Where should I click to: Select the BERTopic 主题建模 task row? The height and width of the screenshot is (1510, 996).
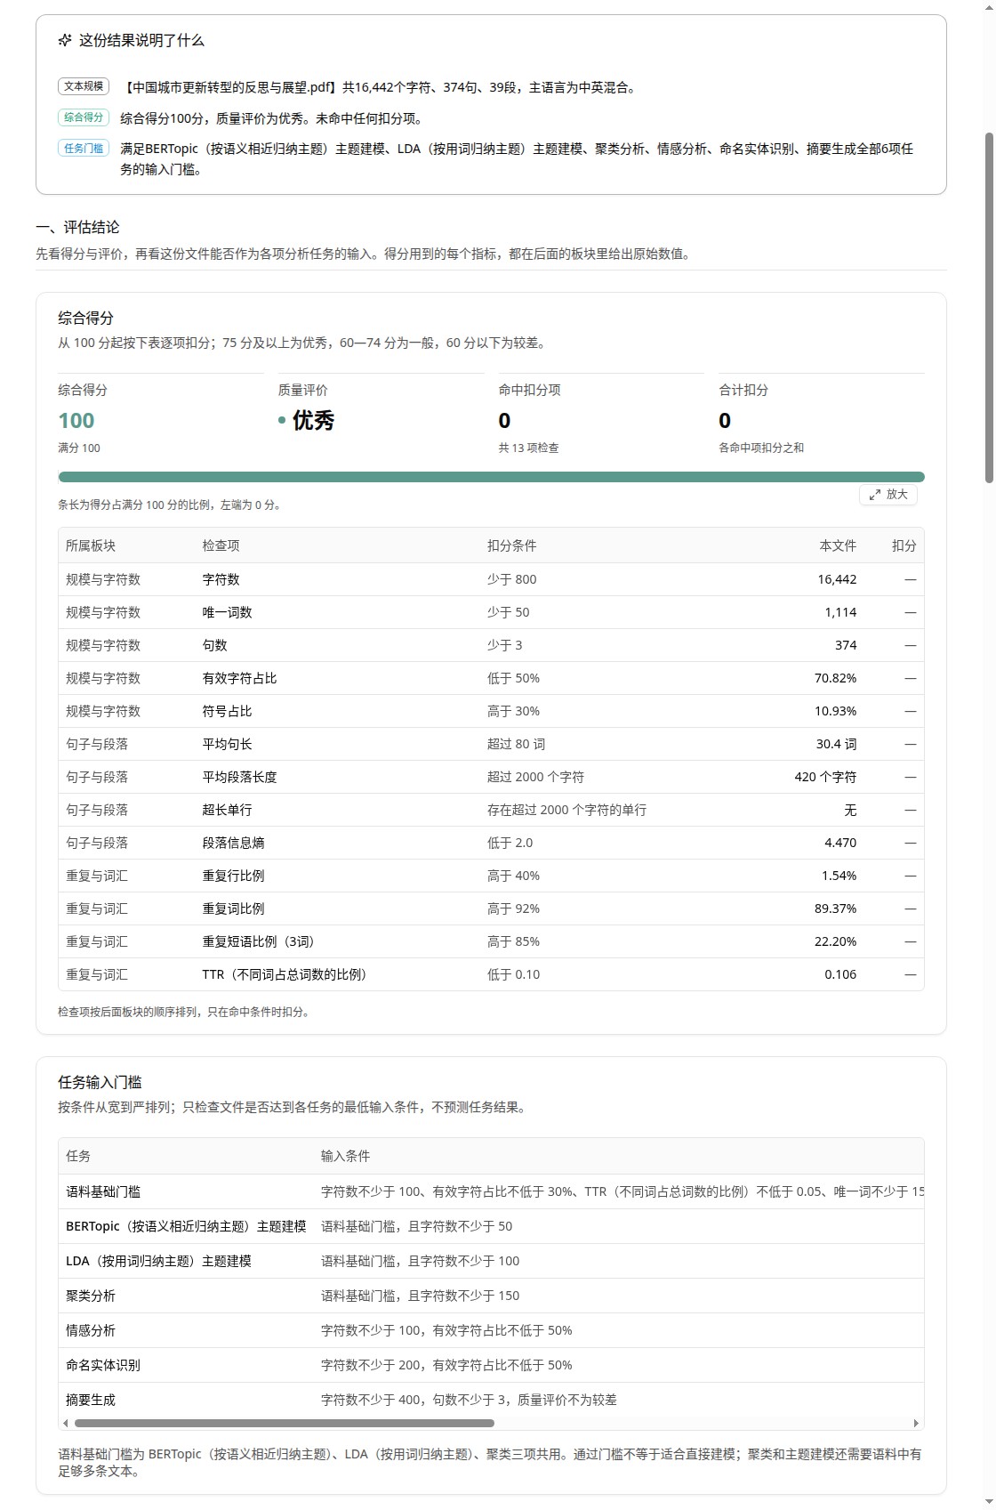point(491,1226)
